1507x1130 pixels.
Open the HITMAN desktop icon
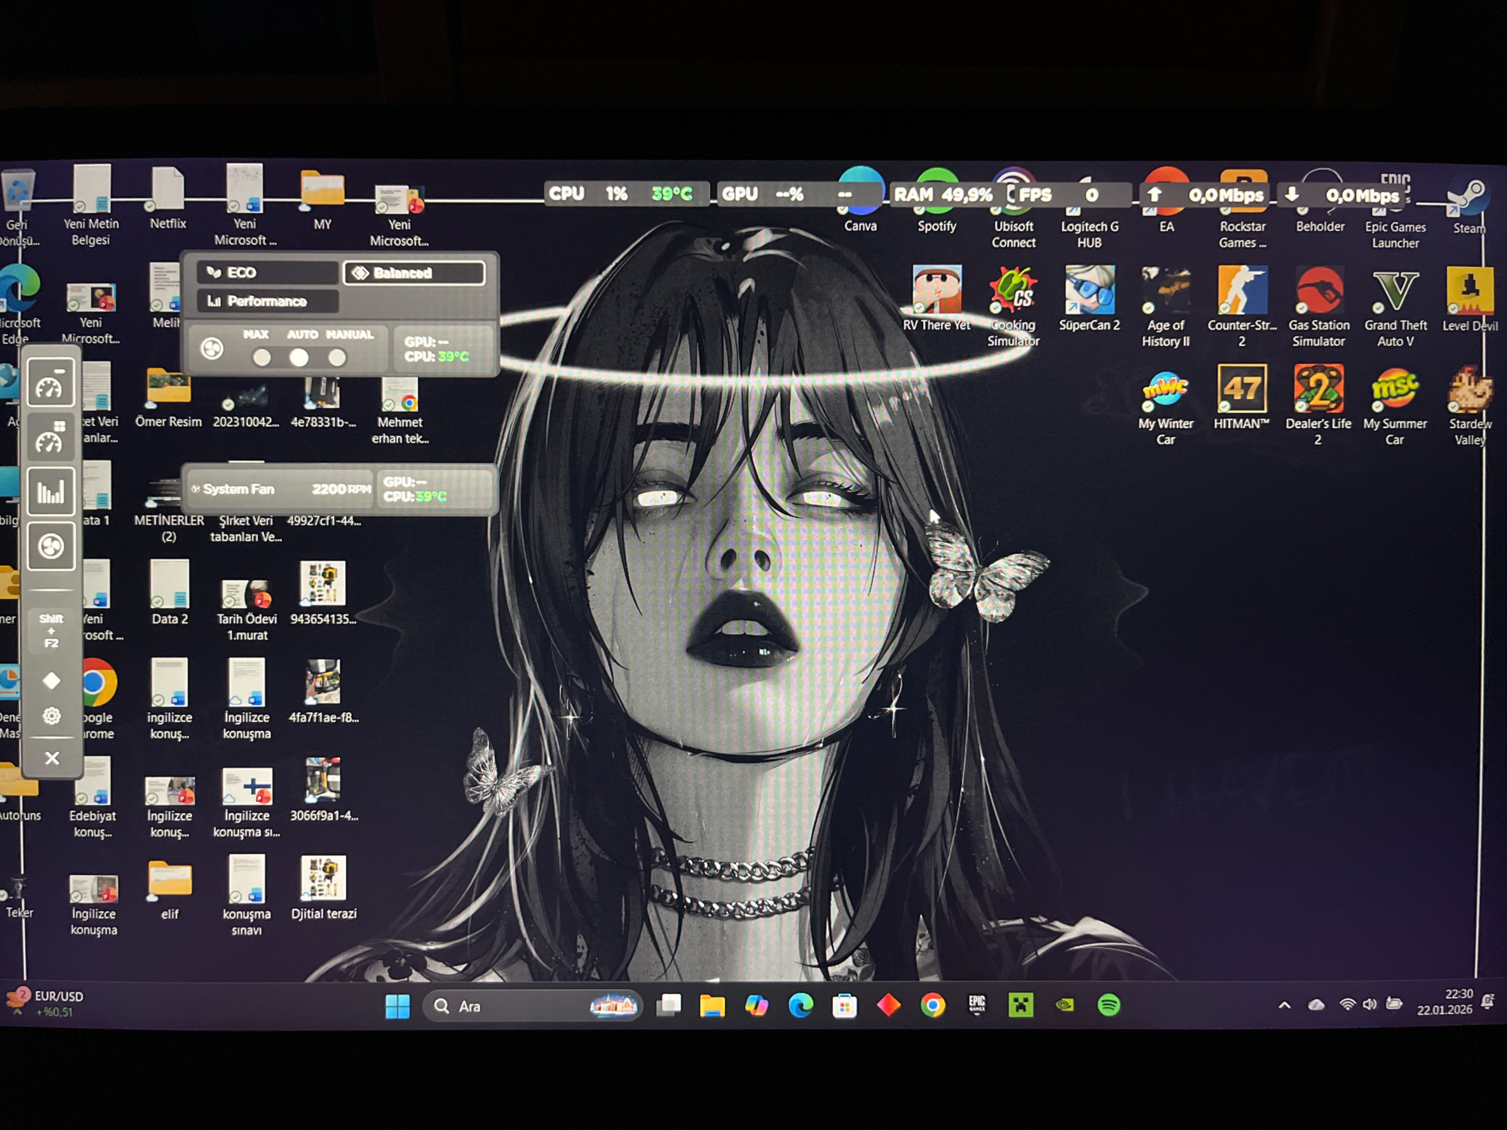coord(1242,397)
